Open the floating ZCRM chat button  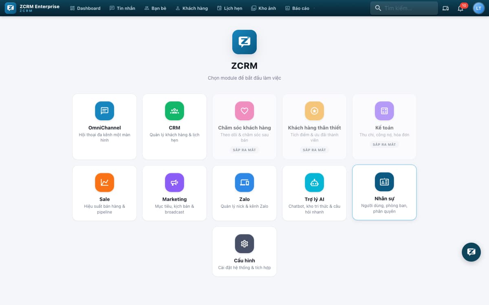tap(471, 252)
